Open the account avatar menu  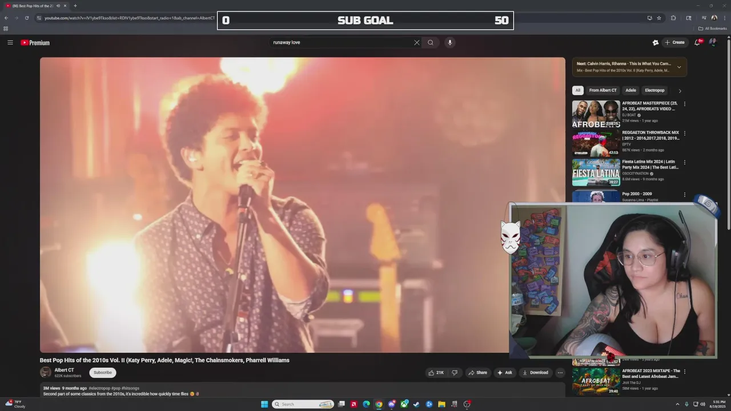coord(713,42)
